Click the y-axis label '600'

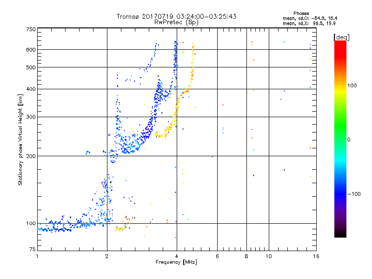(31, 50)
